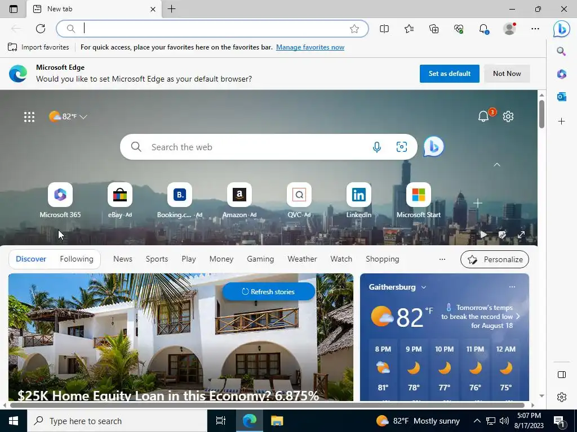Click the browser address bar
Image resolution: width=577 pixels, height=432 pixels.
(x=212, y=29)
